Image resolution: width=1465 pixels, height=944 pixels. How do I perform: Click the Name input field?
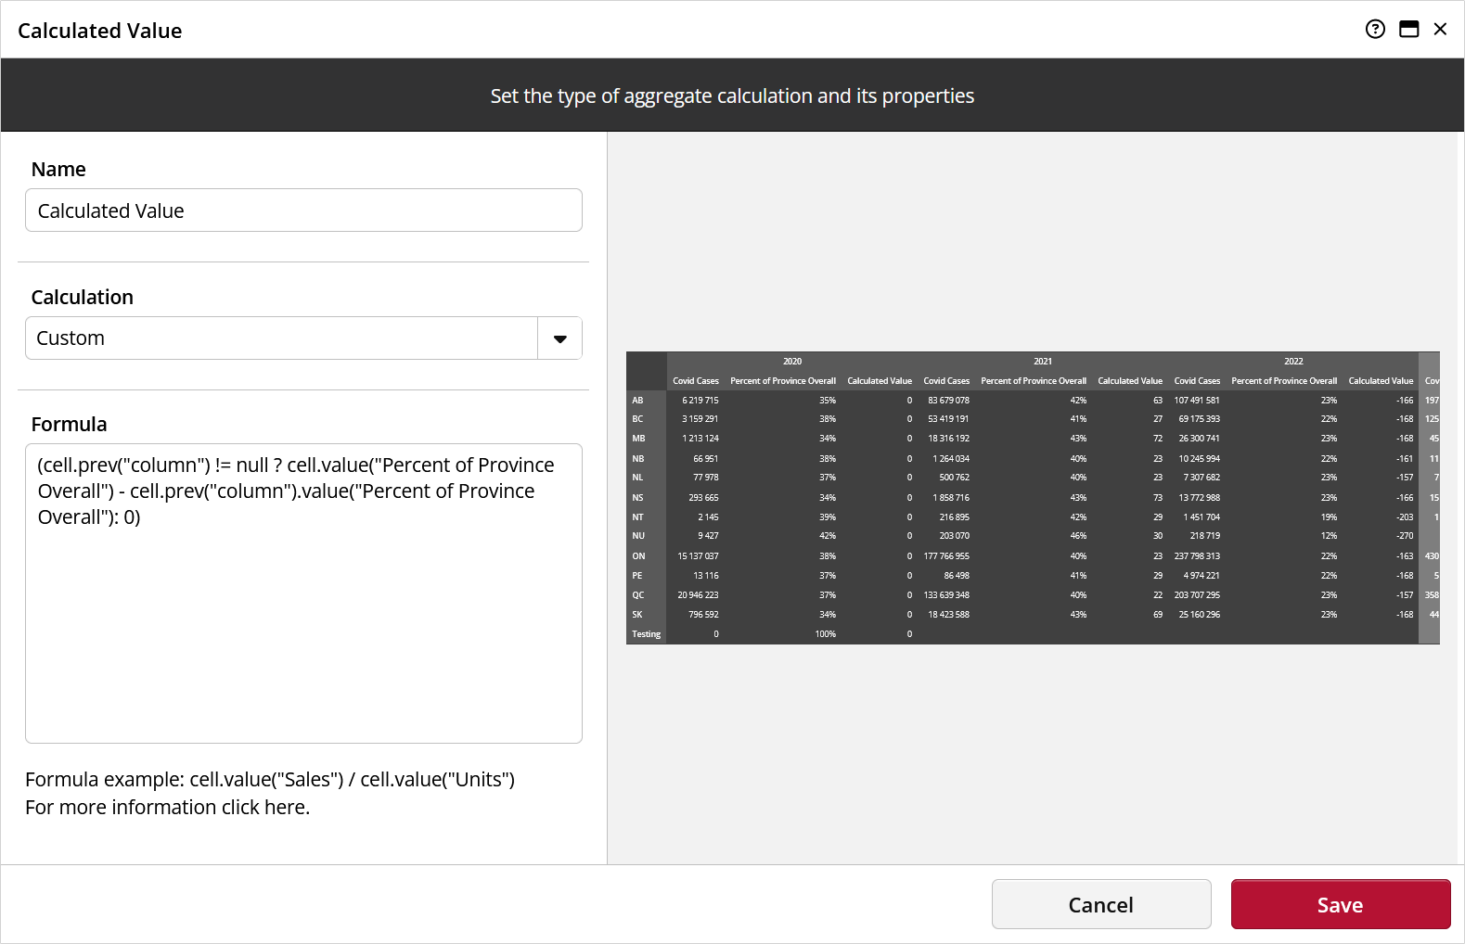(303, 210)
